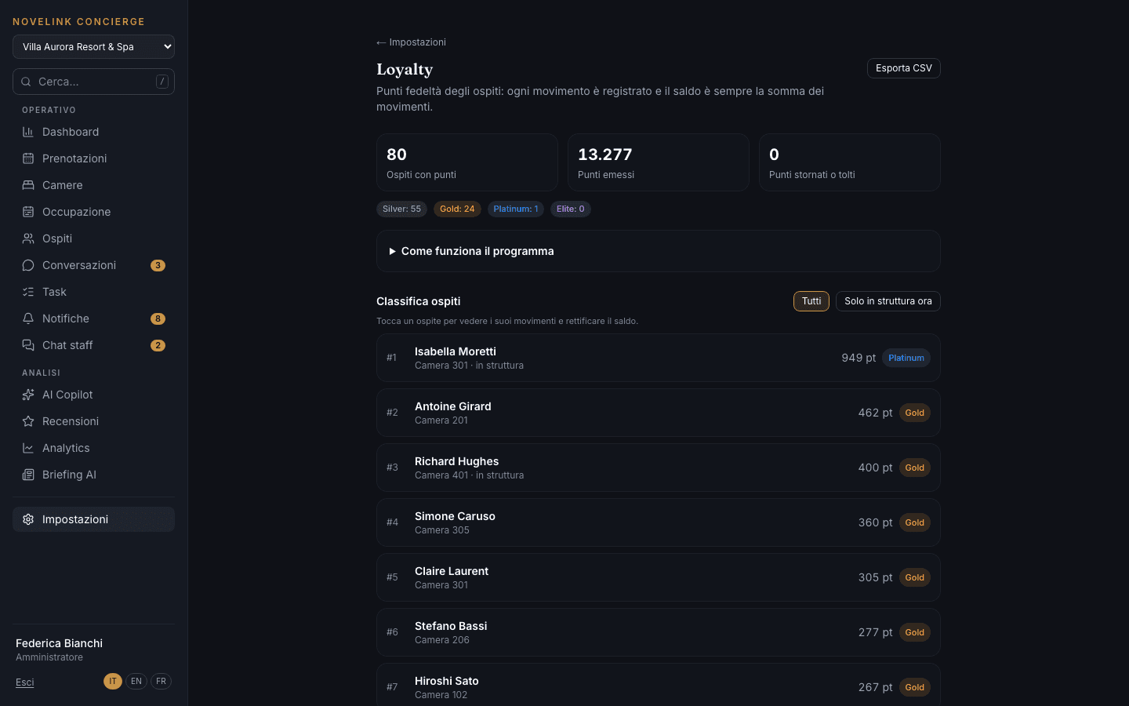Click the Platinum: 1 tier chip
The width and height of the screenshot is (1129, 706).
click(x=516, y=209)
